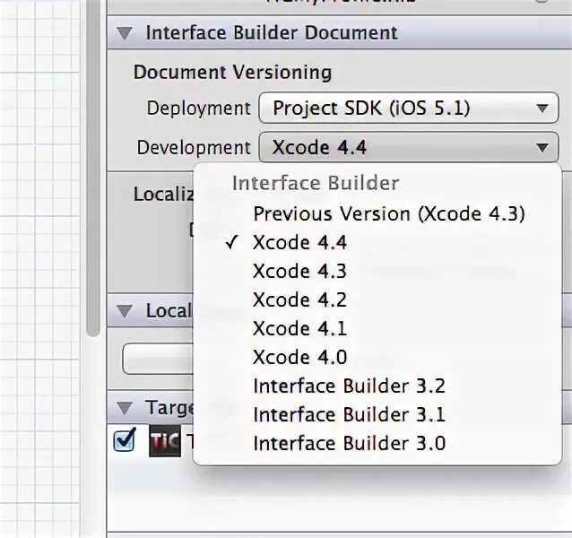The width and height of the screenshot is (572, 538).
Task: Choose Interface Builder 3.2 option
Action: pos(377,386)
